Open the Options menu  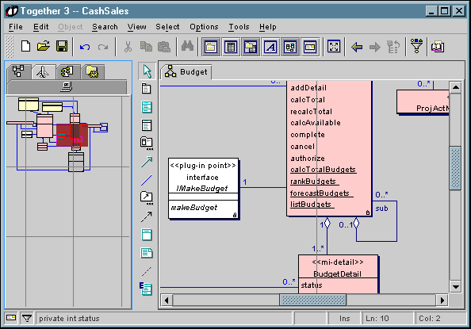coord(204,27)
